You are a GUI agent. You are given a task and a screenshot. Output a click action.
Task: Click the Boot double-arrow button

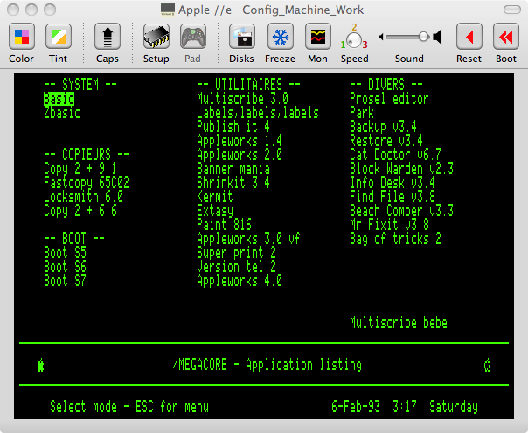(506, 37)
